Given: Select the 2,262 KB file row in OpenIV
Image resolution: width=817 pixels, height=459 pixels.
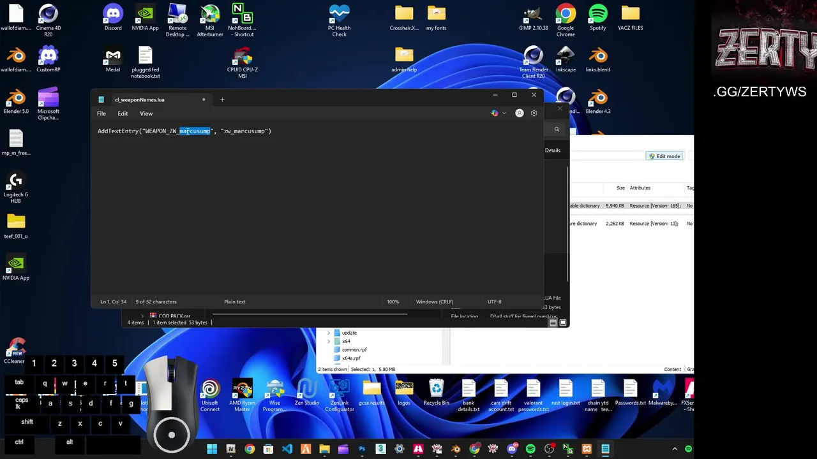Looking at the screenshot, I should (x=631, y=224).
